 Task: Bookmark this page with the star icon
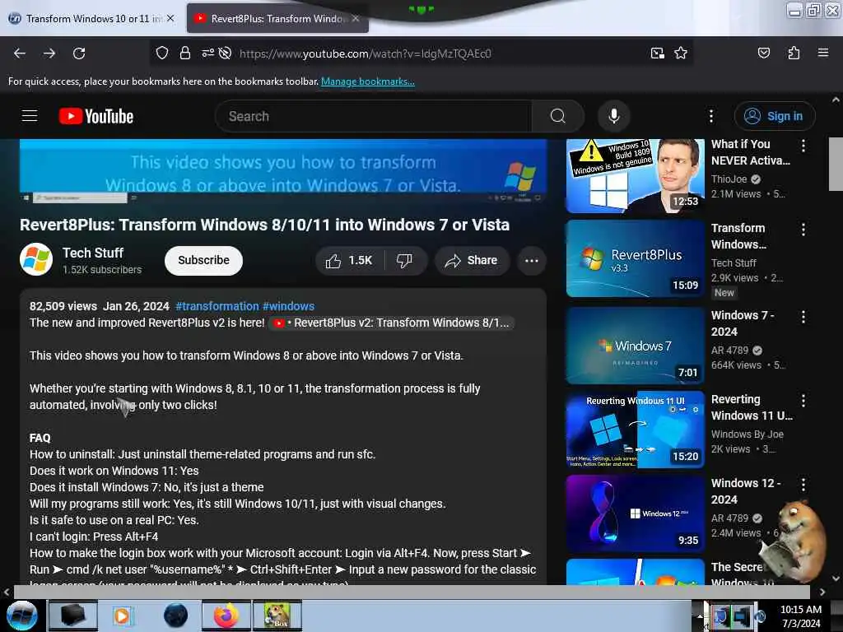pyautogui.click(x=681, y=53)
